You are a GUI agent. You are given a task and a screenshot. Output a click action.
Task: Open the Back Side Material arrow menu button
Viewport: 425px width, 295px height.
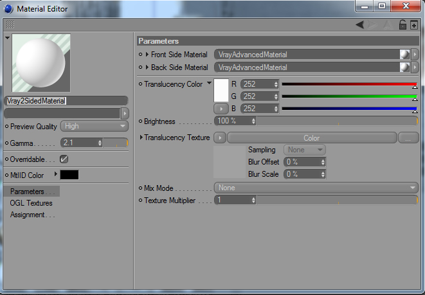tap(415, 67)
